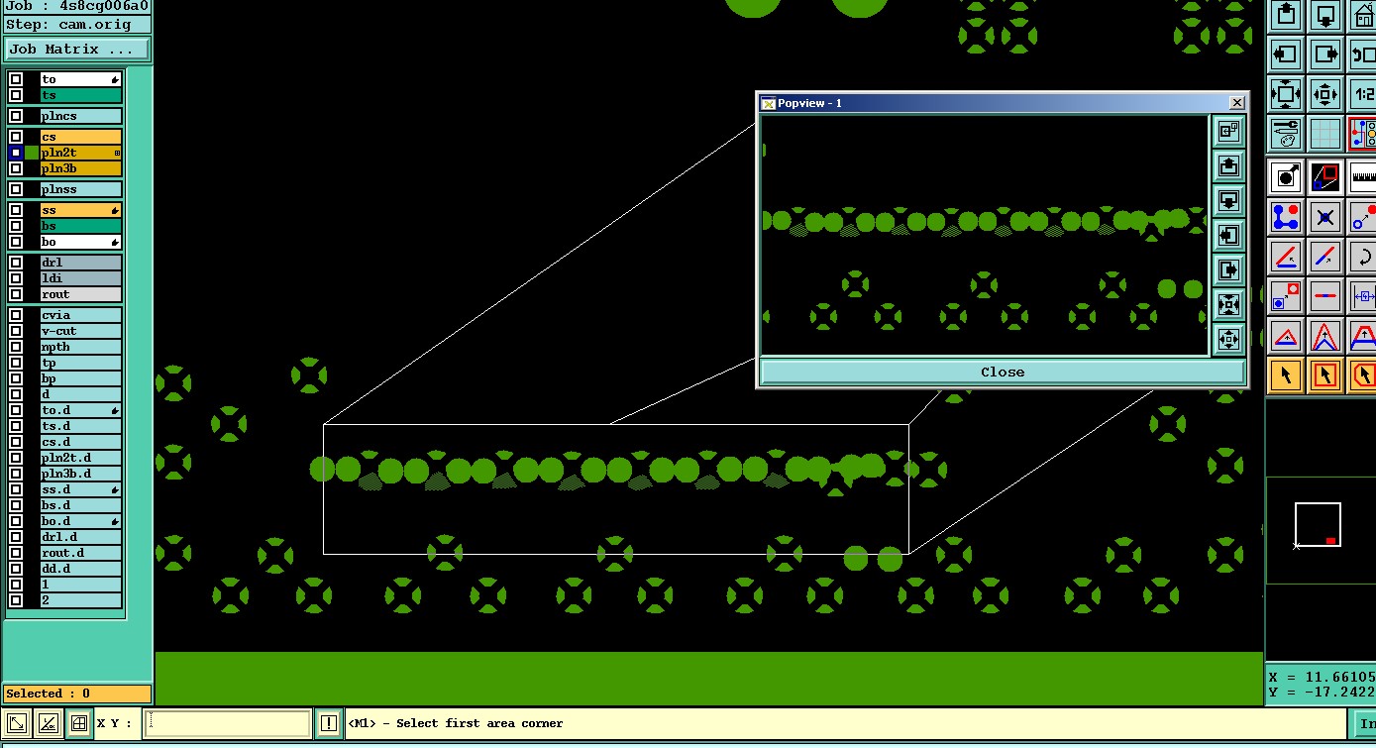Toggle the checkbox for layer 'ts'
1376x748 pixels.
[16, 95]
